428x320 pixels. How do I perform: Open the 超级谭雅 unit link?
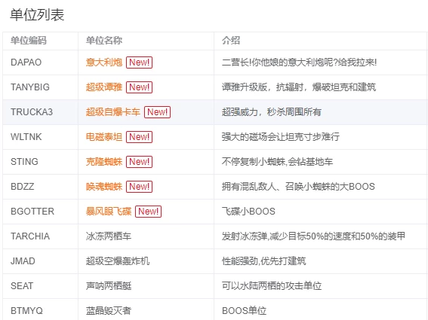(x=104, y=87)
